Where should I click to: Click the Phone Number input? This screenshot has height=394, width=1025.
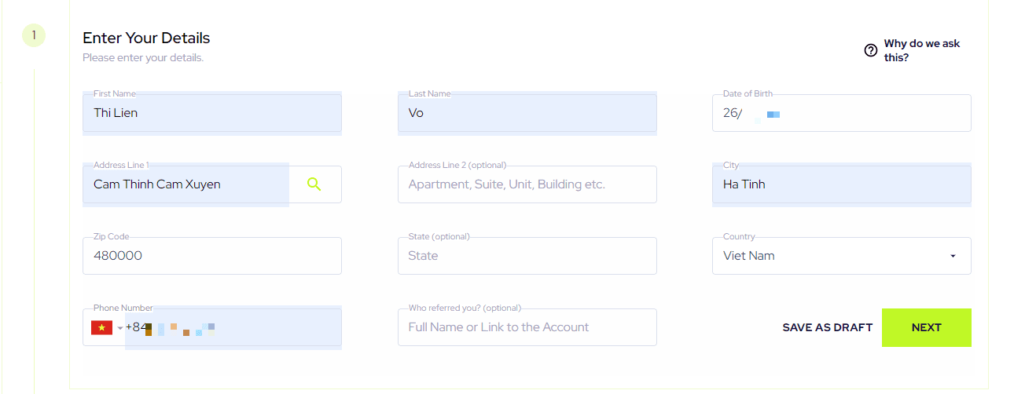233,327
